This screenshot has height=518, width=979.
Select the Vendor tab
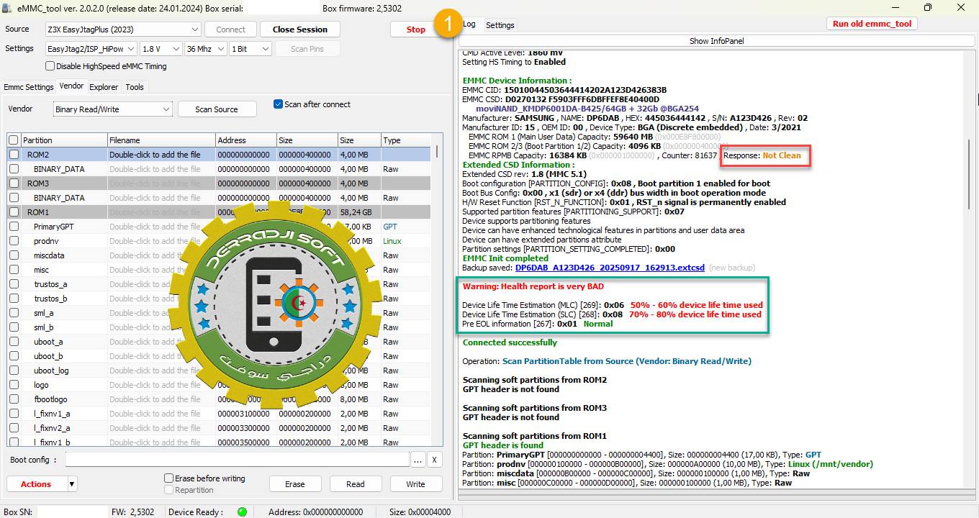[71, 86]
